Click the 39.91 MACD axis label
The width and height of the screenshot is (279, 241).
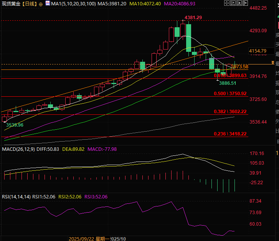pyautogui.click(x=256, y=173)
